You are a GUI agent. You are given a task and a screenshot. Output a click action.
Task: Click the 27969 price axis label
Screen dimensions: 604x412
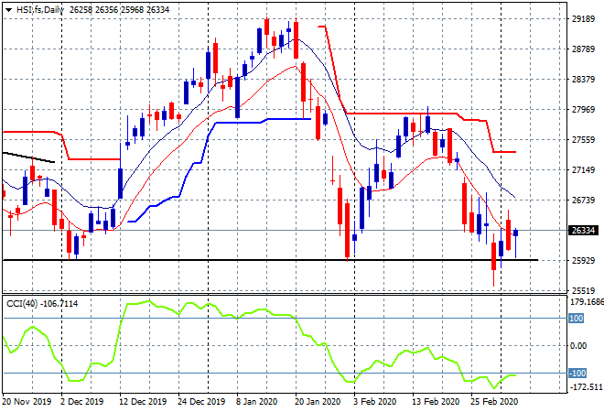(583, 110)
